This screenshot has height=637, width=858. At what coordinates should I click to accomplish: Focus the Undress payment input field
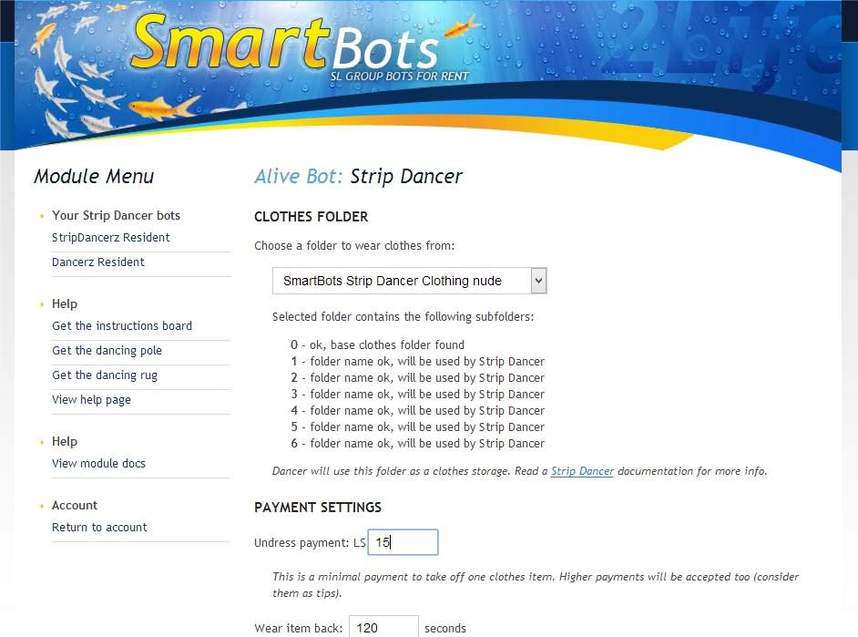point(403,542)
